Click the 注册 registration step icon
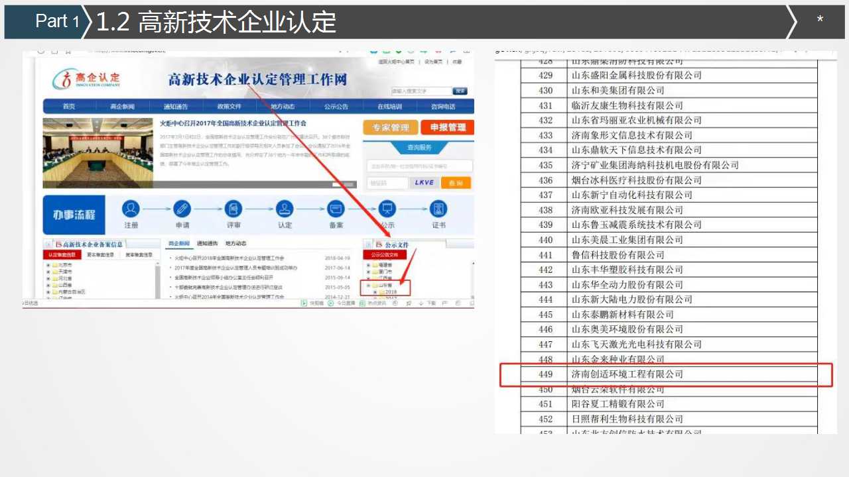Screen dimensions: 849x477 click(x=131, y=209)
